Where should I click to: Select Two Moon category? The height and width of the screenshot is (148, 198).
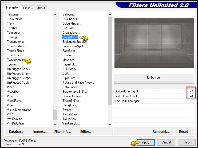pyautogui.click(x=14, y=60)
